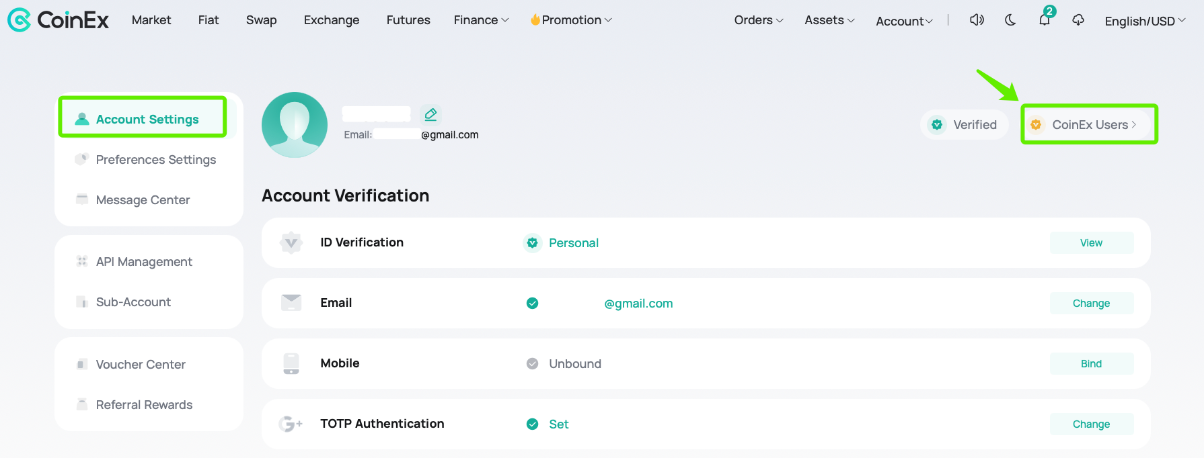Navigate to Swap
Viewport: 1204px width, 458px height.
point(262,20)
